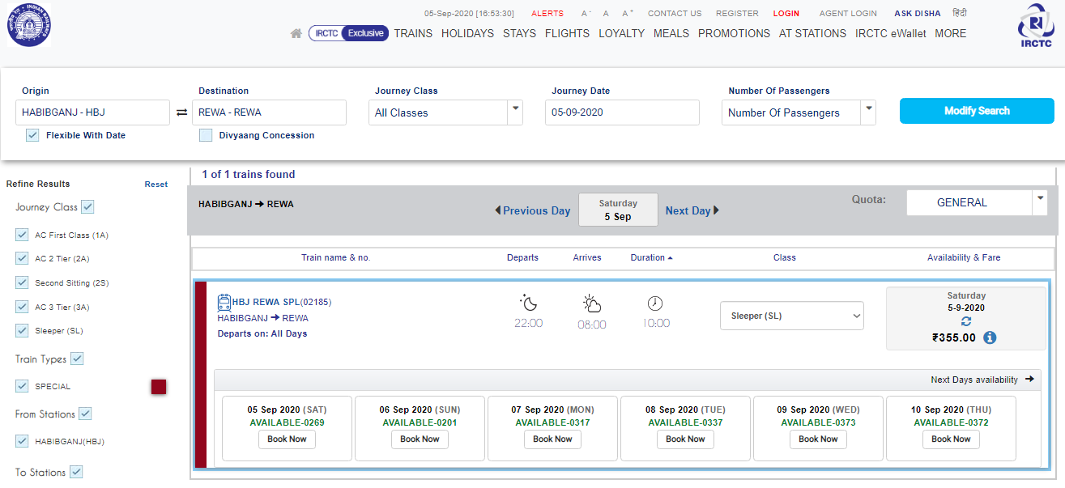This screenshot has width=1065, height=488.
Task: Click IRCTC Exclusive toggle pill
Action: (x=348, y=33)
